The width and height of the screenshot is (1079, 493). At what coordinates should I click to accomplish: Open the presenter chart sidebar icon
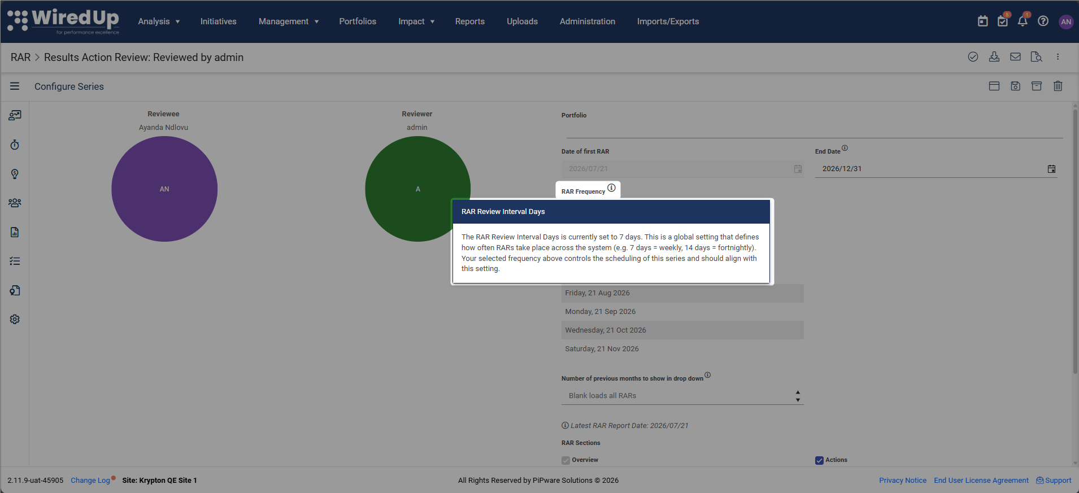(x=15, y=116)
